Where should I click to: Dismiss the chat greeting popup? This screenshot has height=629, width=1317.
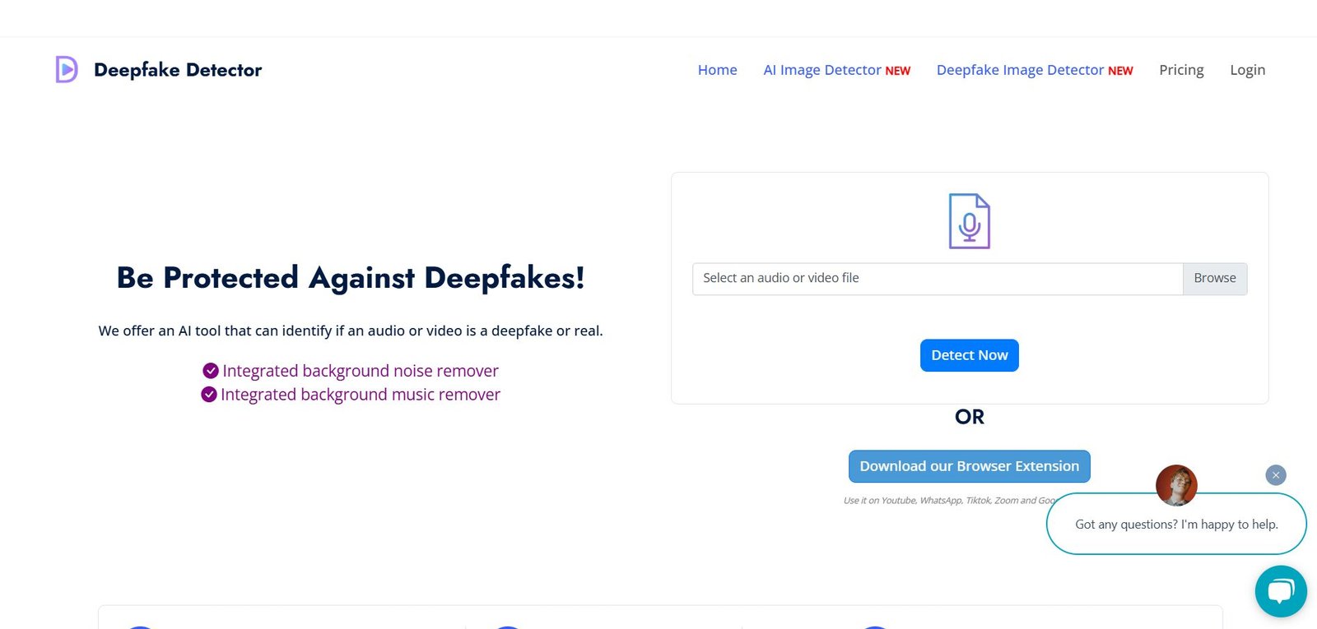[x=1275, y=475]
